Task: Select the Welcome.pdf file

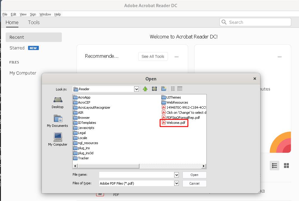Action: click(174, 123)
